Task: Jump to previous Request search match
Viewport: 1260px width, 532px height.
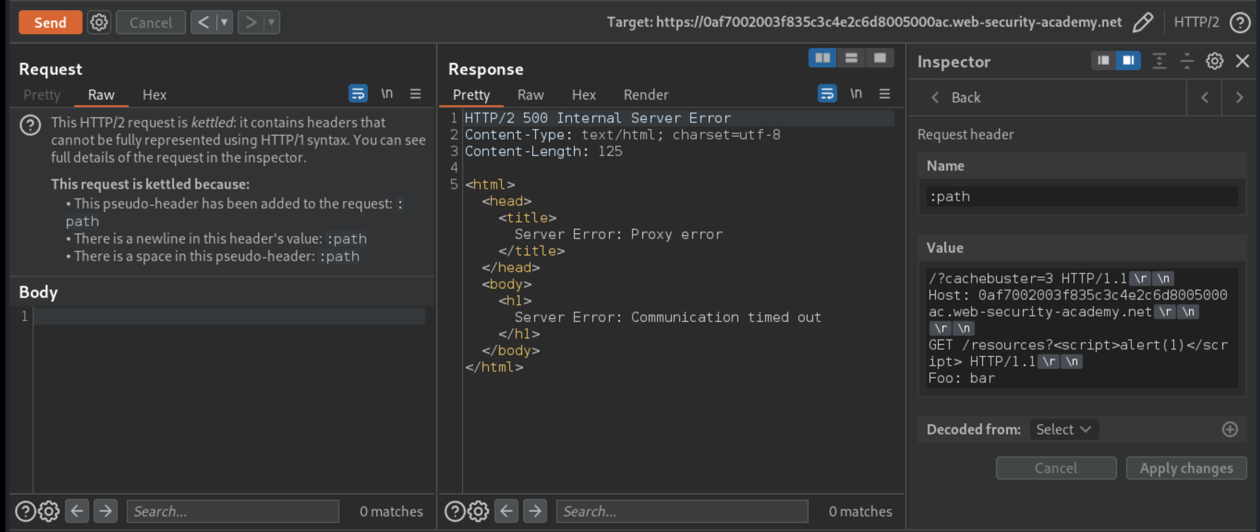Action: [77, 512]
